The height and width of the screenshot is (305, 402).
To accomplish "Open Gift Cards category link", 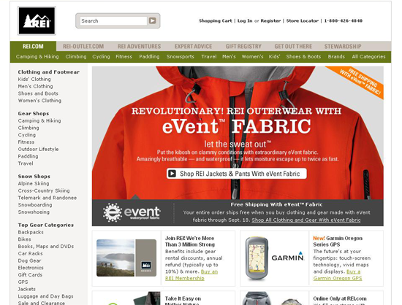I will click(x=30, y=275).
